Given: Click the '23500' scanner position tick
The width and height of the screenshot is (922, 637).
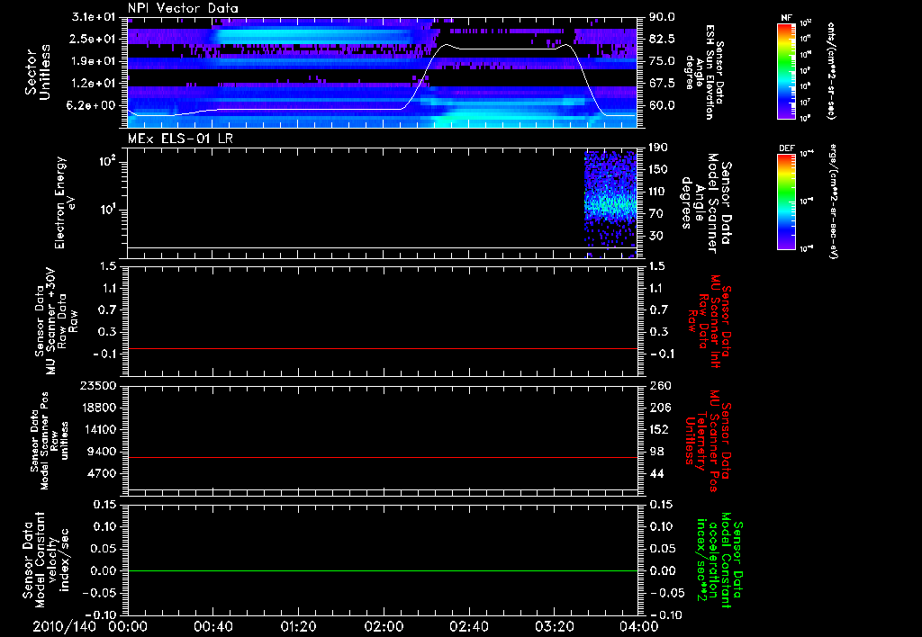Looking at the screenshot, I should [x=97, y=385].
